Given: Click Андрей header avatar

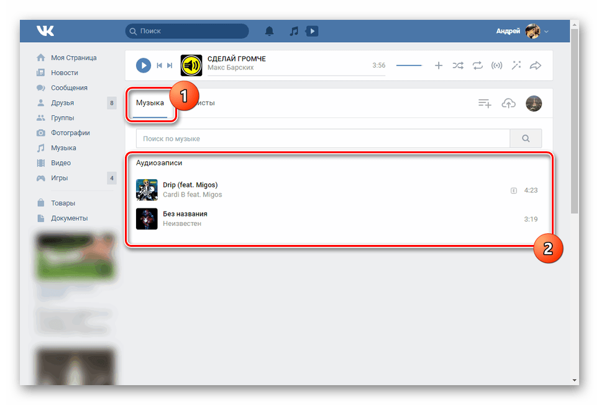Looking at the screenshot, I should tap(533, 31).
